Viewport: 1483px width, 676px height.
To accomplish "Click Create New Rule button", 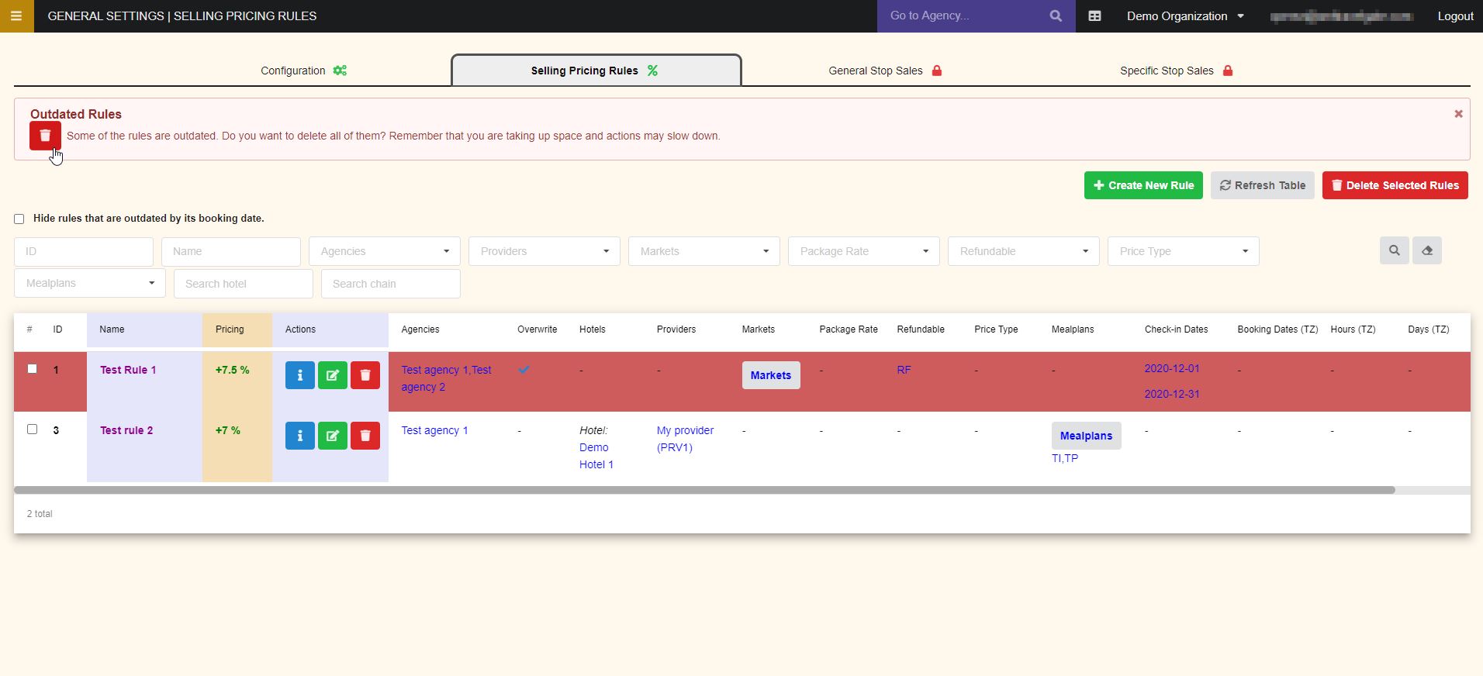I will pos(1143,185).
